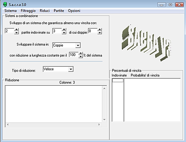Click the 'Probabilita' di vincita' header
The image size is (186, 142).
pyautogui.click(x=145, y=75)
